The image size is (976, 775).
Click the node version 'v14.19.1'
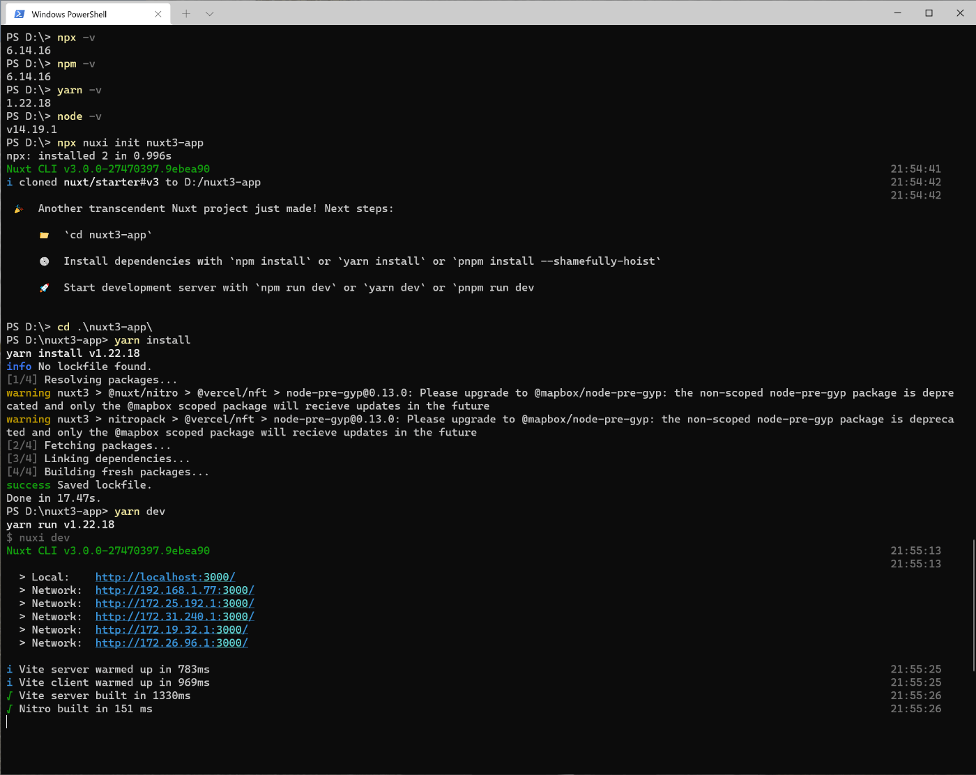point(32,130)
